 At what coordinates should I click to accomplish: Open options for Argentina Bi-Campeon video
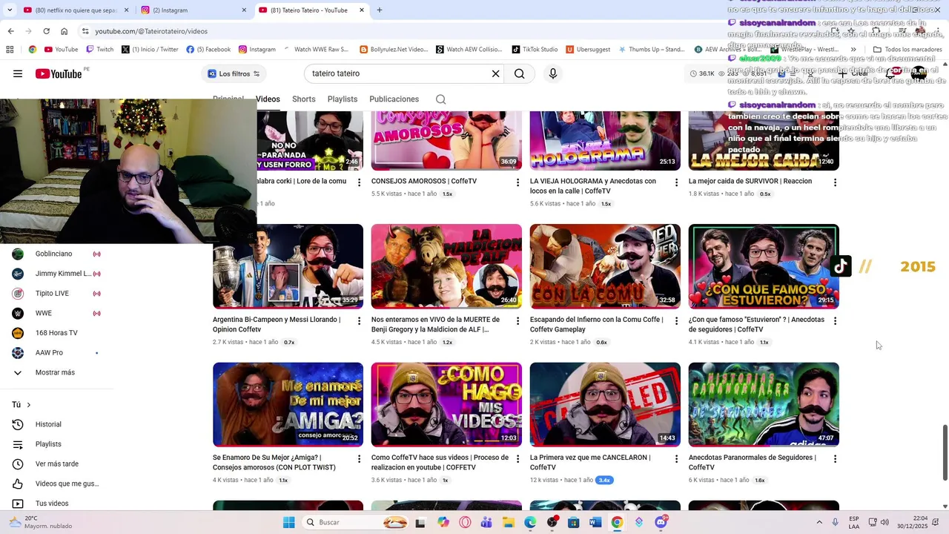click(359, 321)
